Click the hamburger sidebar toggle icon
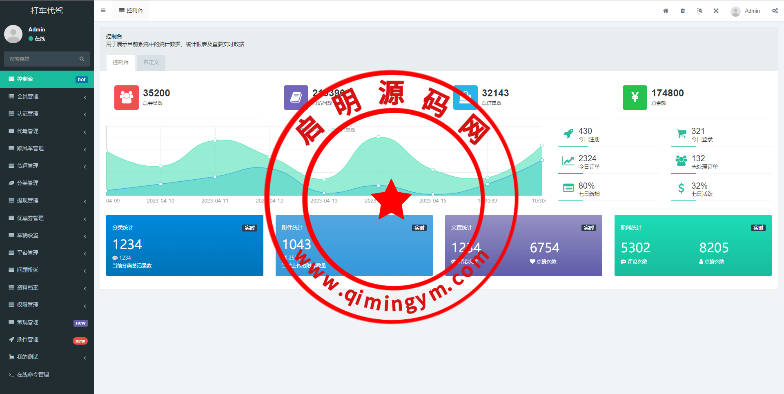This screenshot has width=784, height=394. (103, 11)
